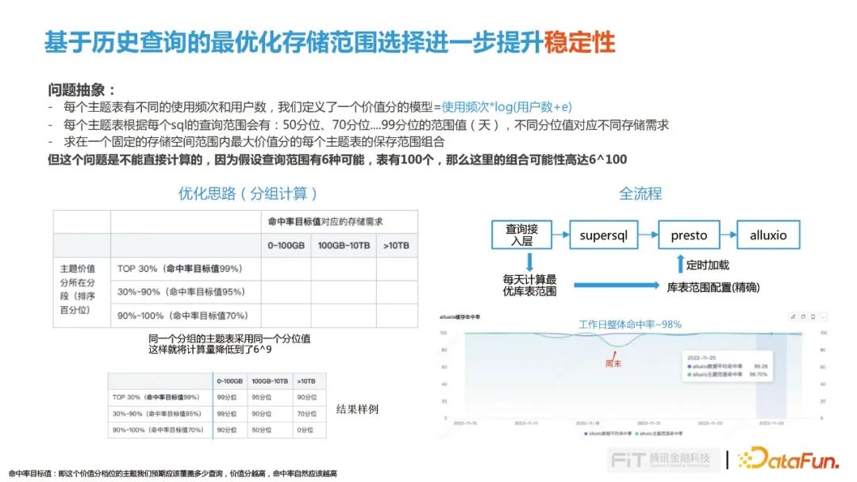
Task: Click the FiT 腾讯金融科技 logo
Action: click(x=663, y=460)
